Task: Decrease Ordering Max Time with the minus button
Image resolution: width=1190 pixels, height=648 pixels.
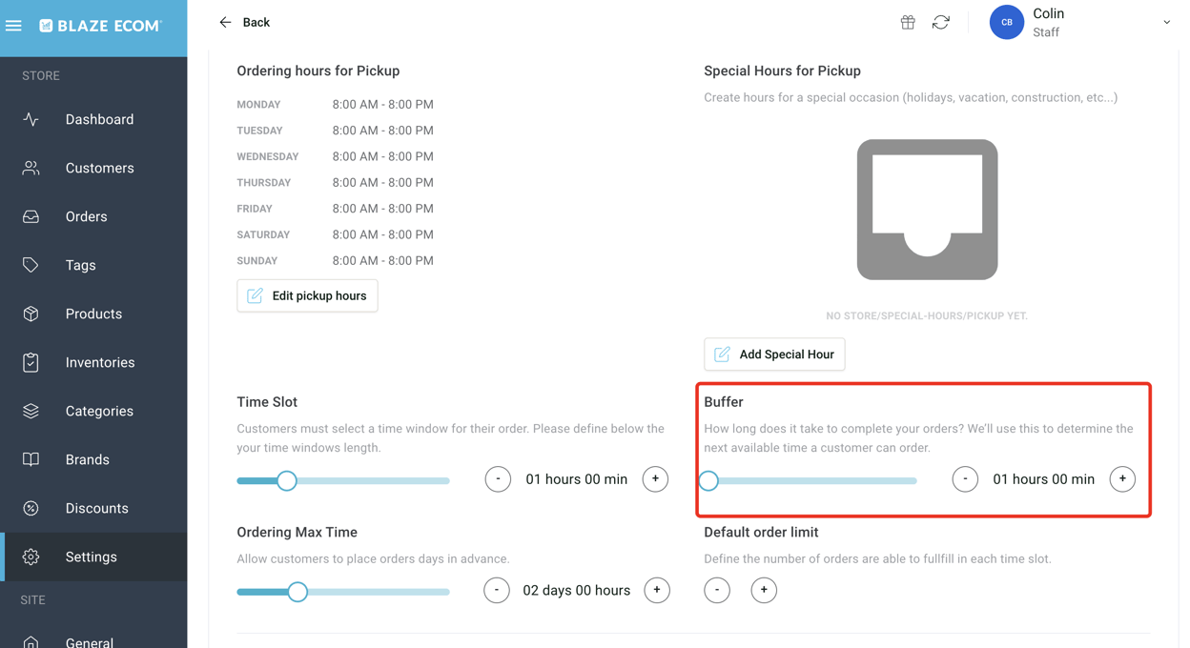Action: [496, 590]
